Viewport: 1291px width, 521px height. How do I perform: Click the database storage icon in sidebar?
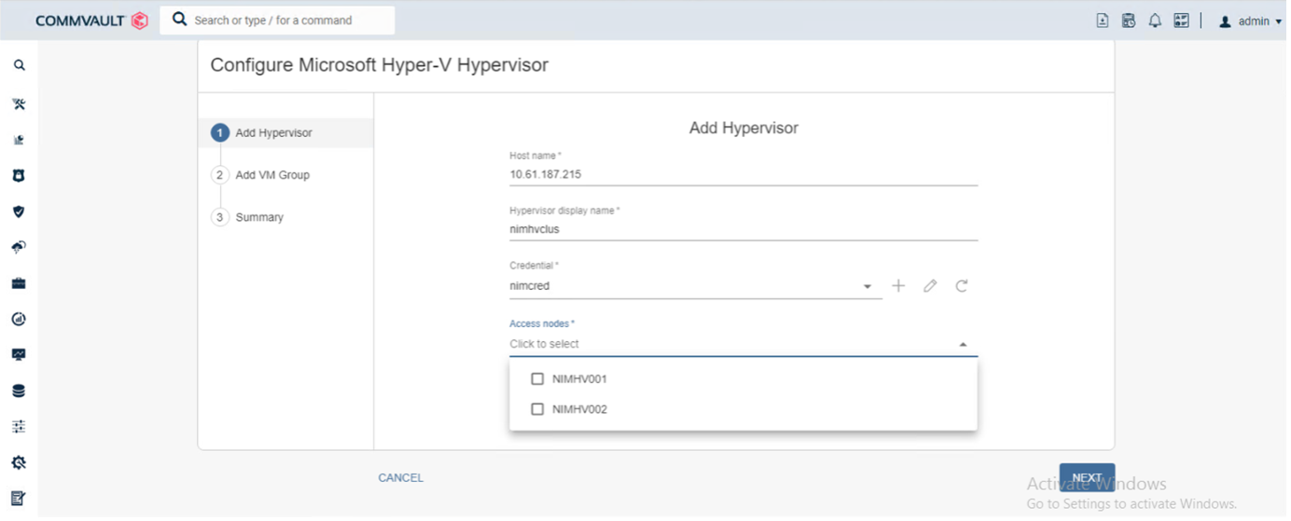coord(19,391)
